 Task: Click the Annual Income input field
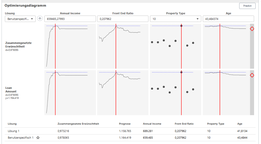(x=70, y=19)
